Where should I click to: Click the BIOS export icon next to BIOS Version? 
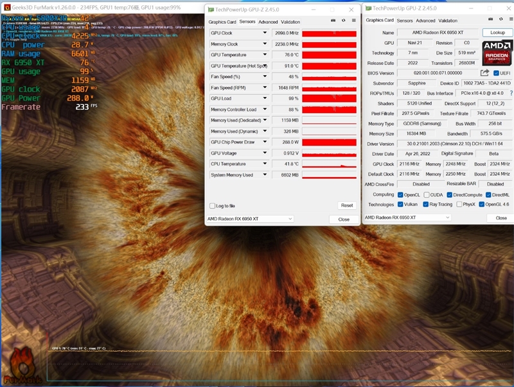[485, 72]
